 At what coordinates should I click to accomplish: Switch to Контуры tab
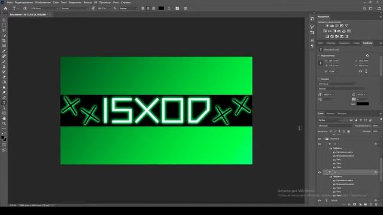click(x=342, y=113)
